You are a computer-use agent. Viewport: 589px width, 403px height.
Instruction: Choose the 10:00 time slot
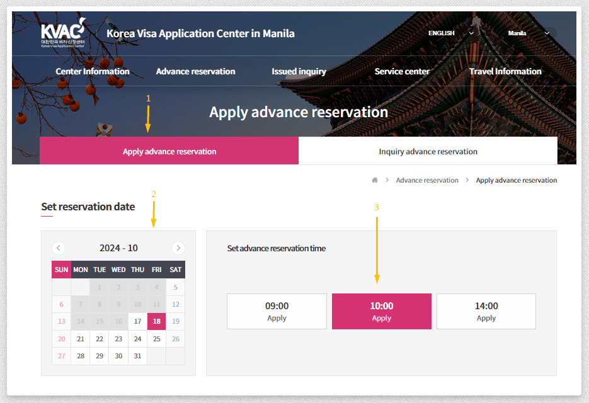[x=382, y=311]
